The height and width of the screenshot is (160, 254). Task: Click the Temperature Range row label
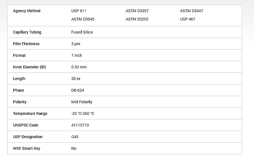[x=30, y=113]
